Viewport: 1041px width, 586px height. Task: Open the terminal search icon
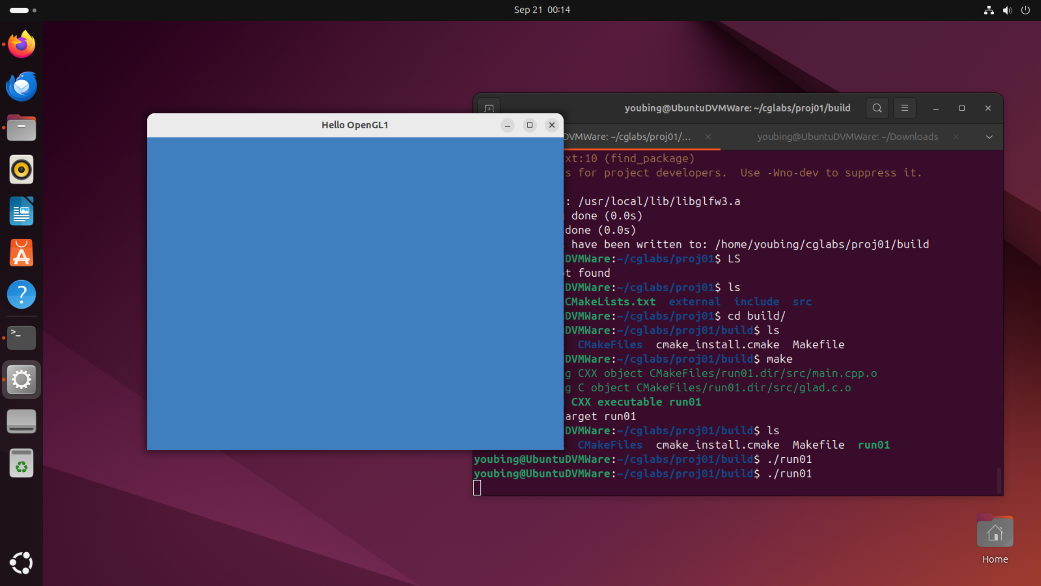click(877, 108)
